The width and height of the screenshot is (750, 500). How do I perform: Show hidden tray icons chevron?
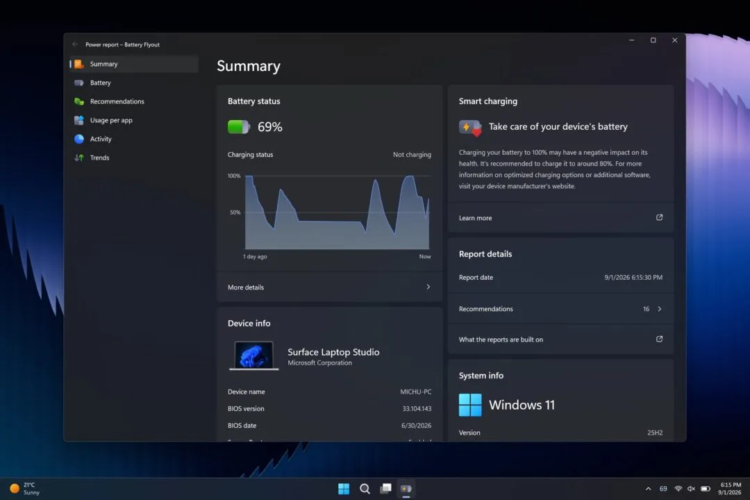(x=648, y=488)
